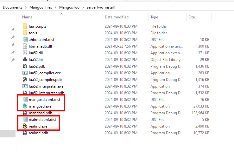Select the lua_scripts folder name
Image resolution: width=234 pixels, height=152 pixels.
click(37, 26)
